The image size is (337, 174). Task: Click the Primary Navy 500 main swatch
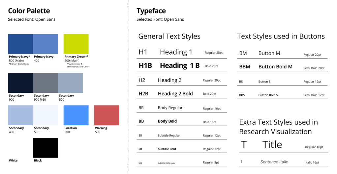(20, 44)
